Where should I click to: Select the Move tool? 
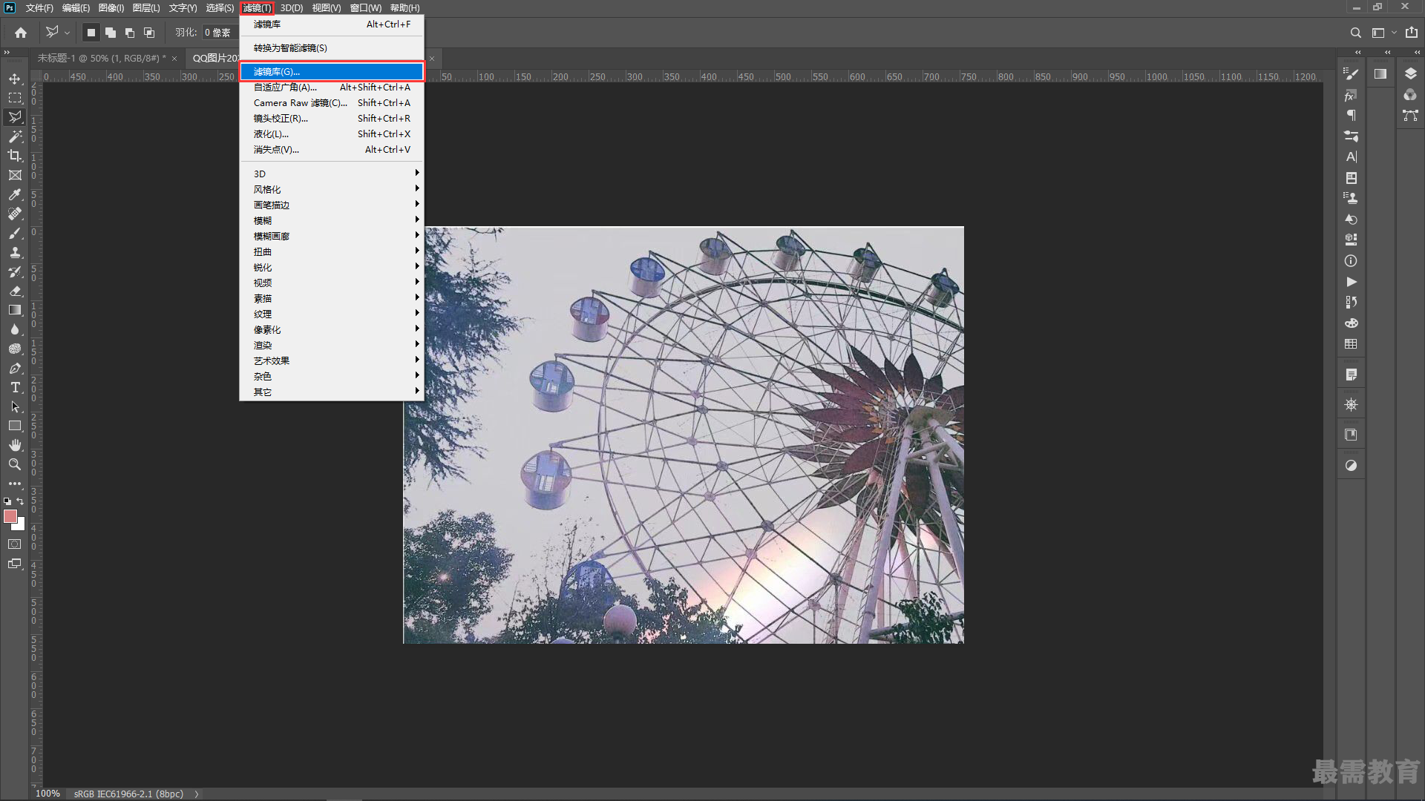[x=15, y=79]
